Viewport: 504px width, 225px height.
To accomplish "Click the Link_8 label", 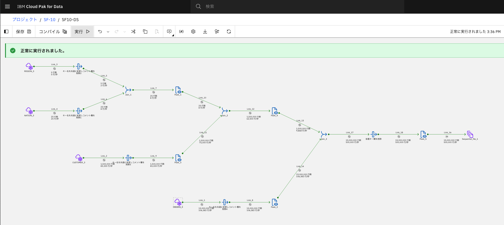I will tap(250, 200).
